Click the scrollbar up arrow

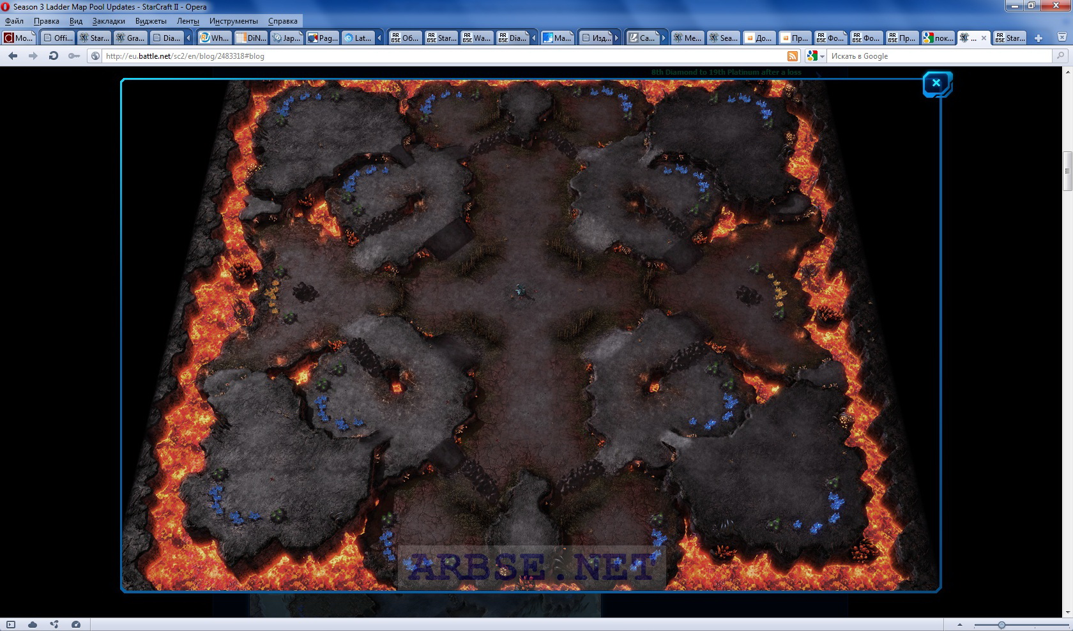click(1067, 71)
